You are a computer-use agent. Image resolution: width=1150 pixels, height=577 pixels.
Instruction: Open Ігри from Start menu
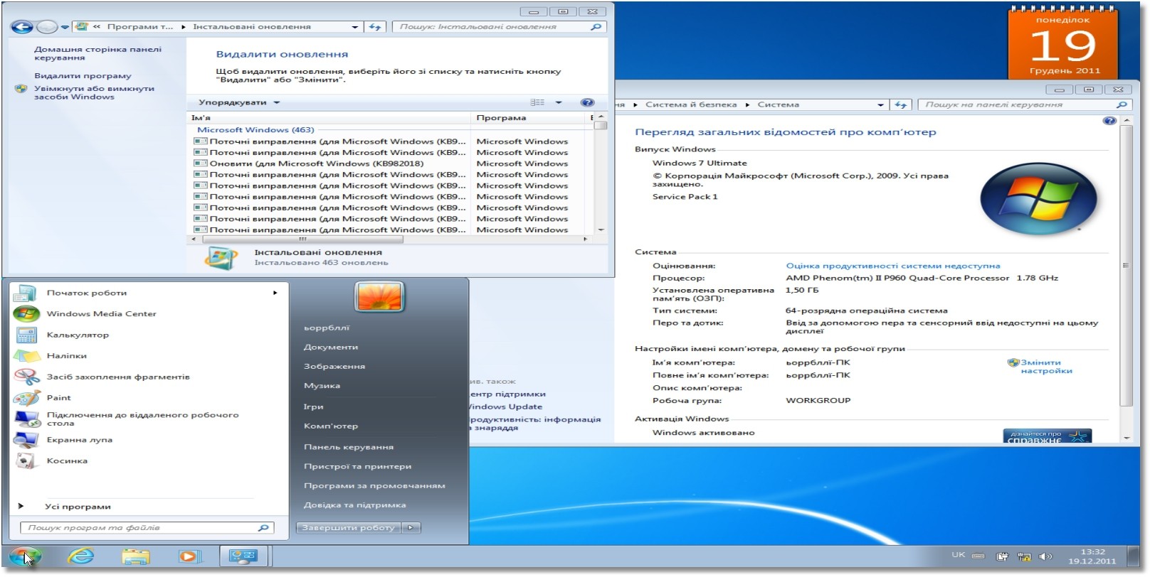point(313,406)
